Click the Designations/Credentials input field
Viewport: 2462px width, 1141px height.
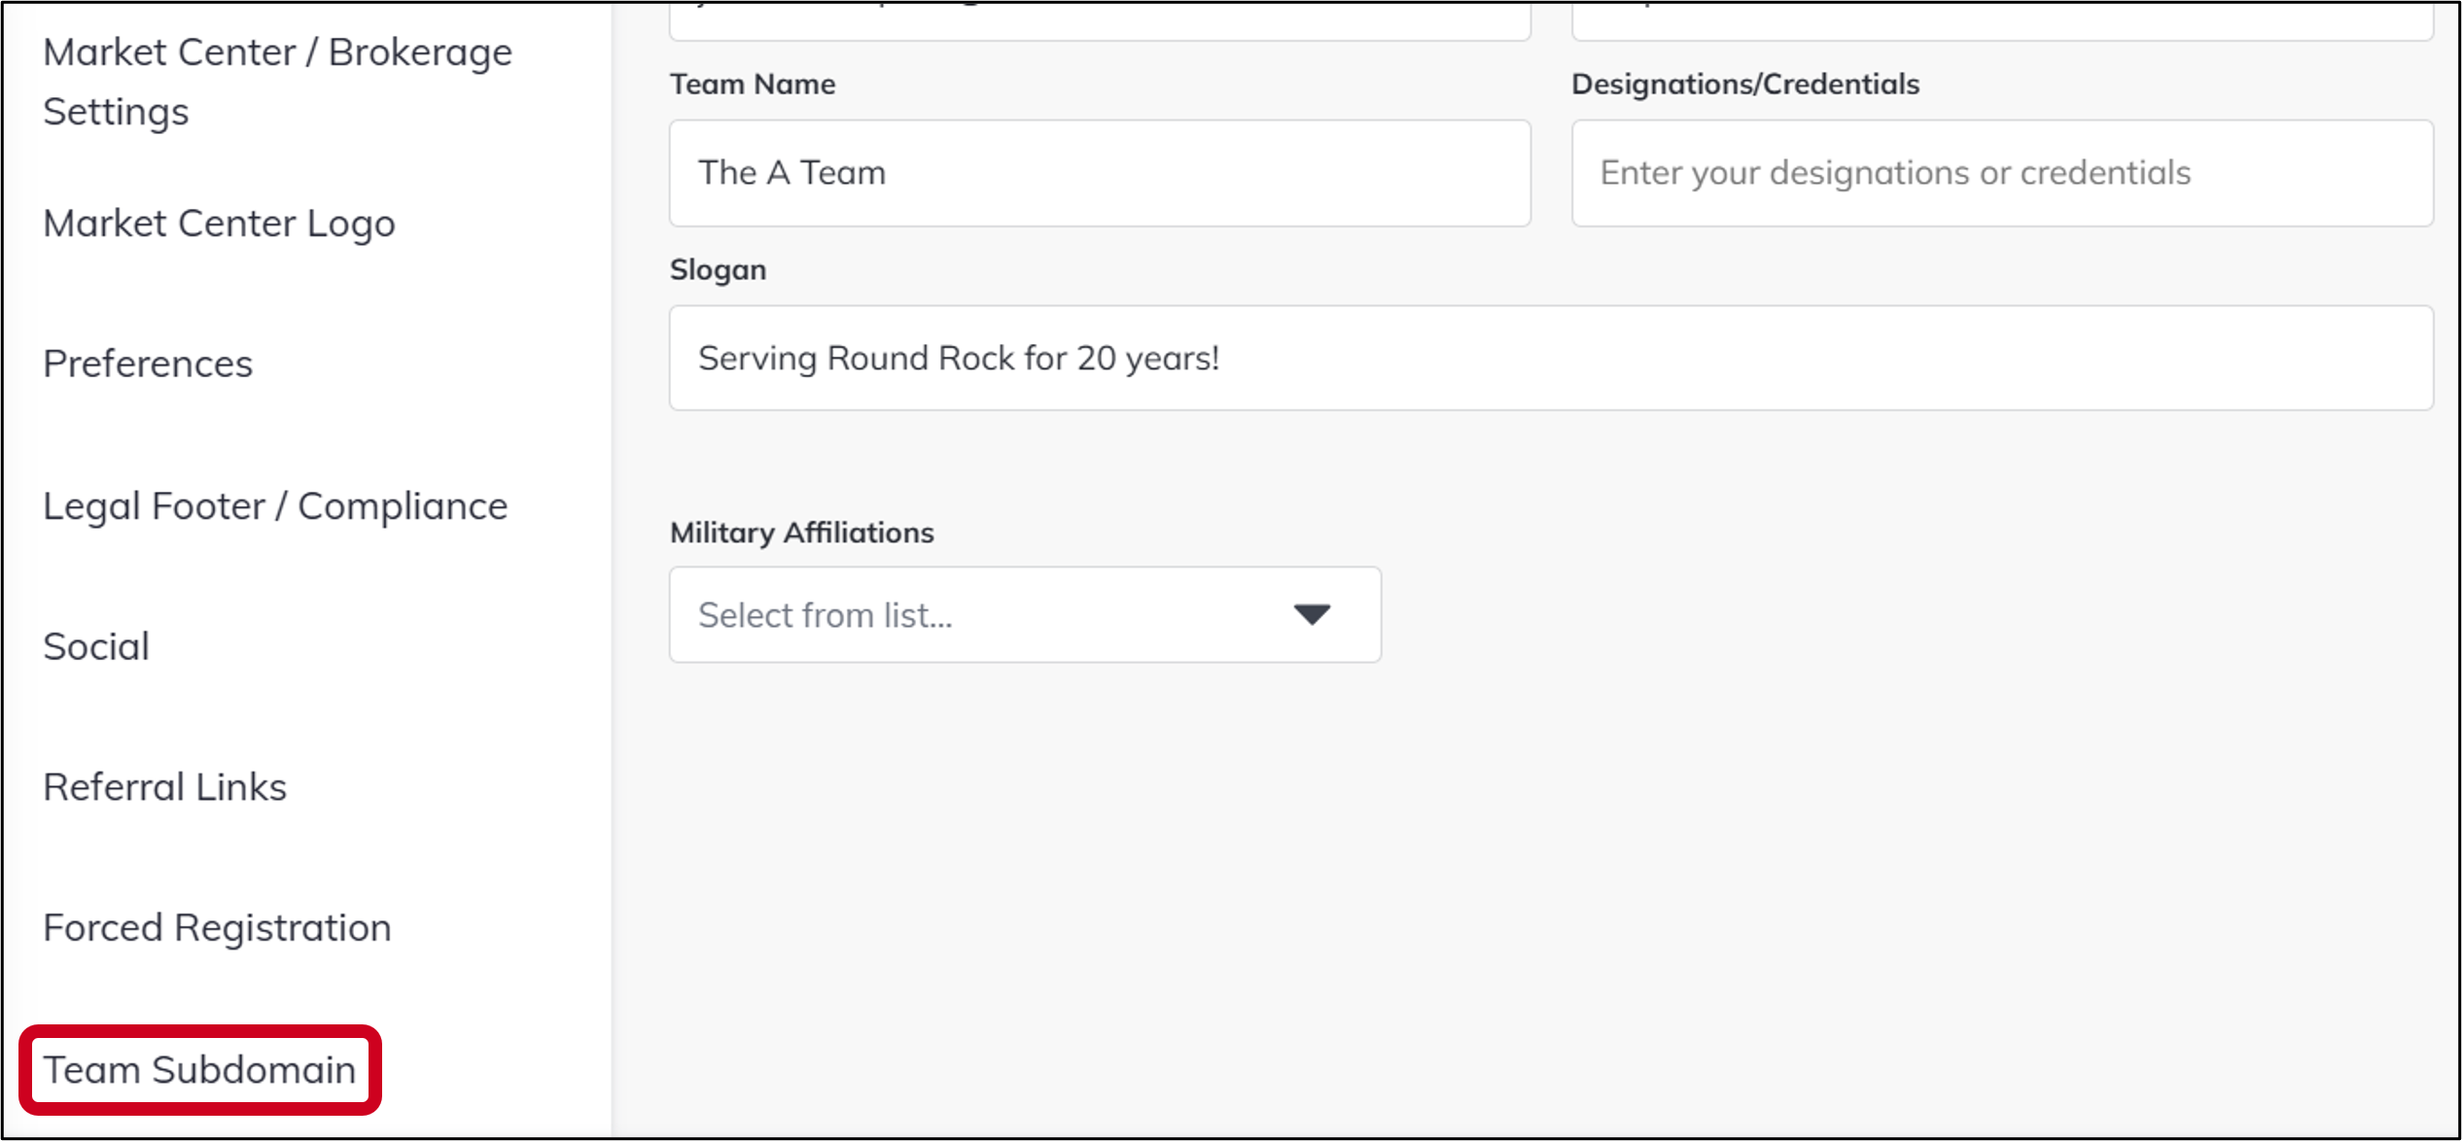tap(2002, 173)
